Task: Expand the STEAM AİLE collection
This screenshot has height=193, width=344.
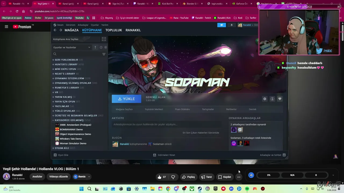Action: click(53, 148)
